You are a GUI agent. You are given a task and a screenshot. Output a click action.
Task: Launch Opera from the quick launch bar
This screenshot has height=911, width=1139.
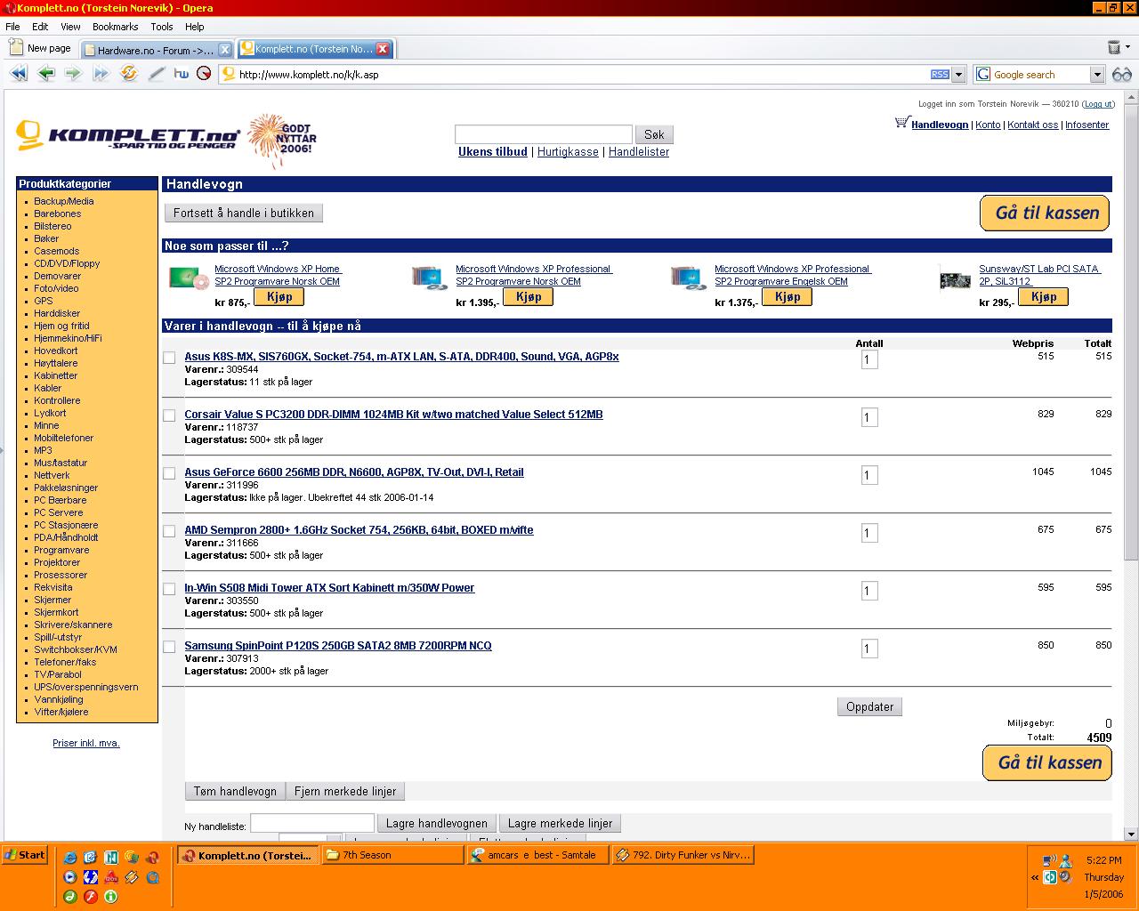[152, 858]
